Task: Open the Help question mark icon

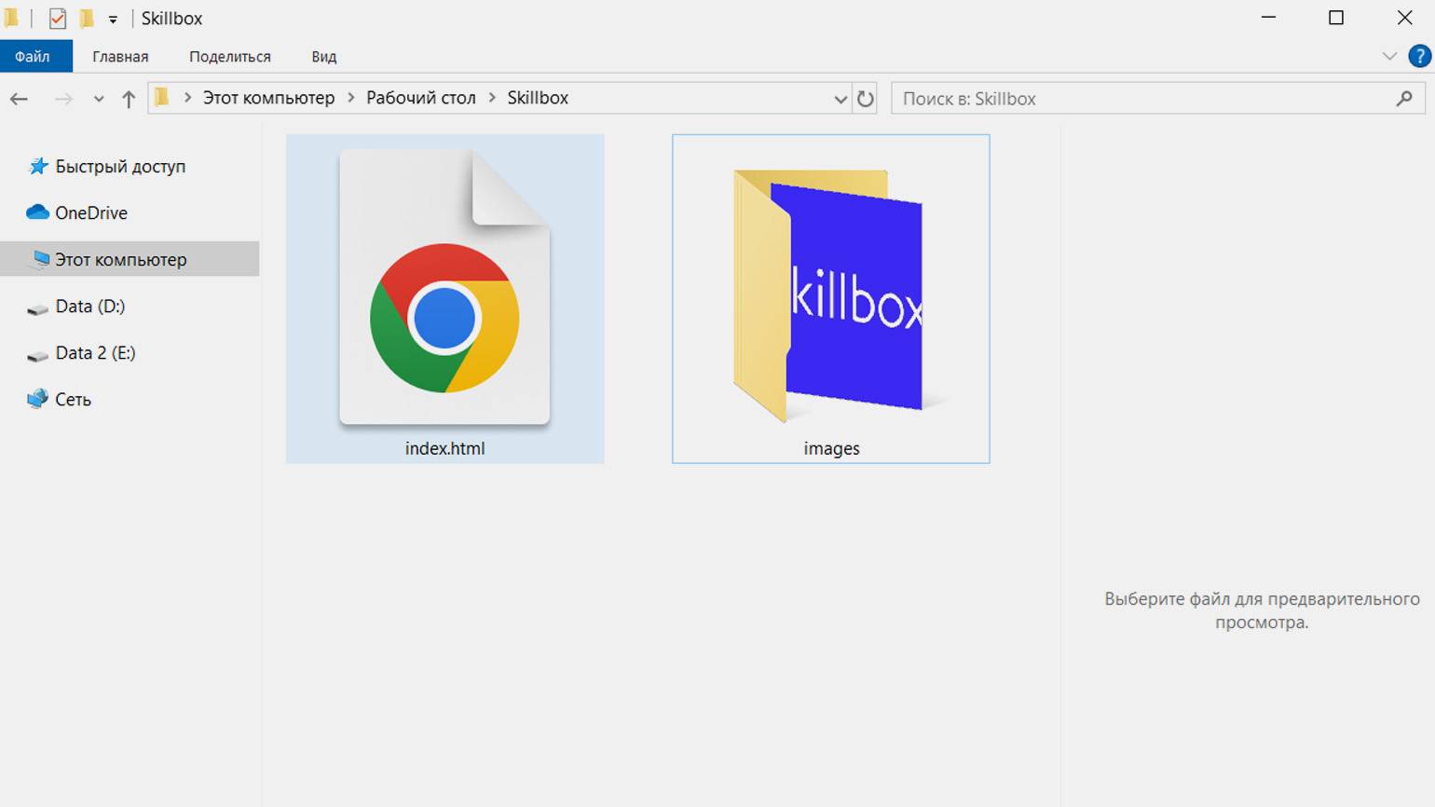Action: point(1419,56)
